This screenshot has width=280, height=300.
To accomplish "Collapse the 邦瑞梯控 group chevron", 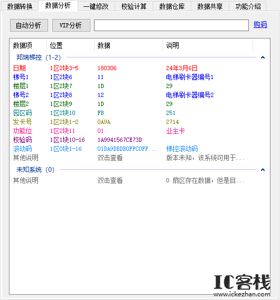I will coord(263,57).
